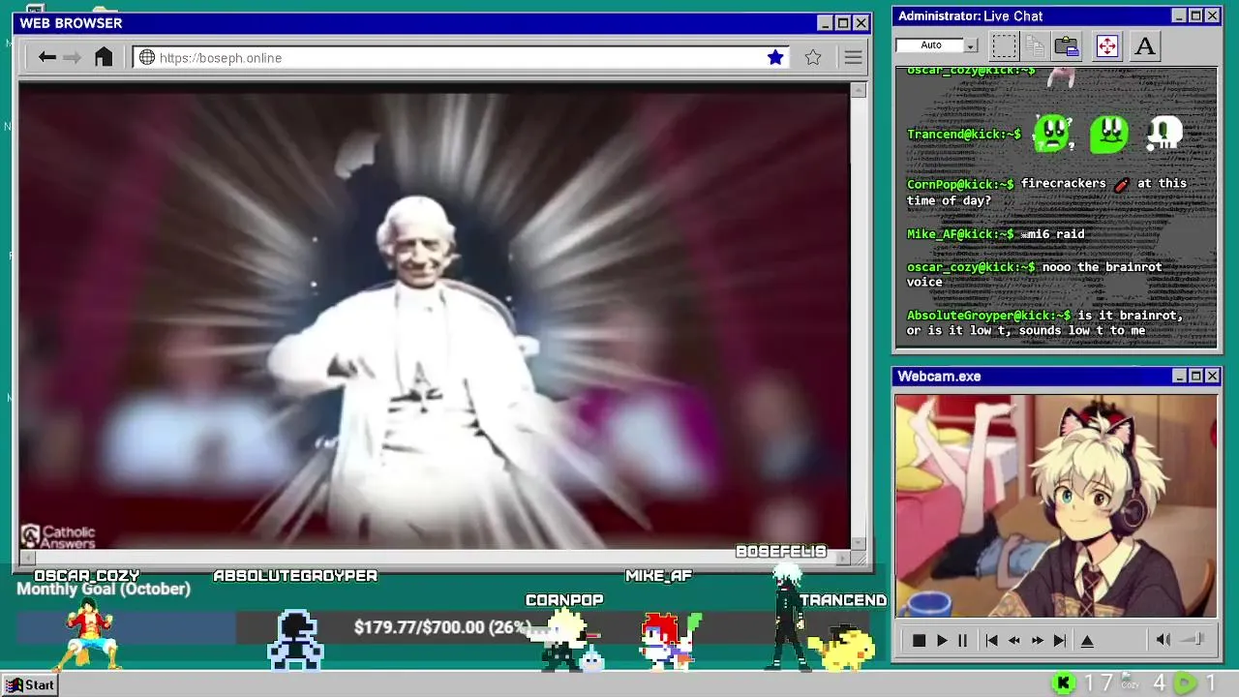Skip to next track in Webcam.exe
The image size is (1239, 697).
tap(1060, 640)
